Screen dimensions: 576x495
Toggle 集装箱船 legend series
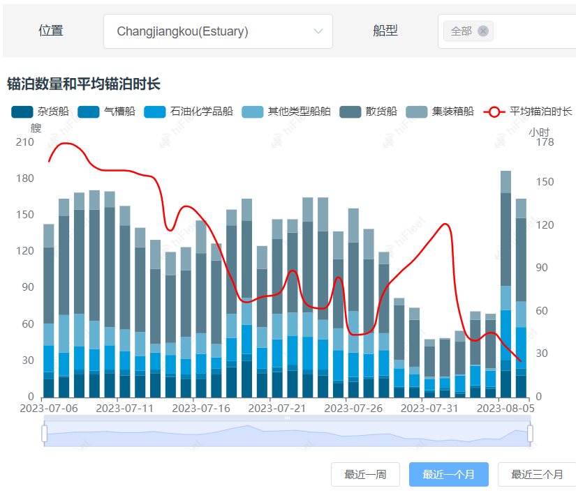tap(440, 112)
